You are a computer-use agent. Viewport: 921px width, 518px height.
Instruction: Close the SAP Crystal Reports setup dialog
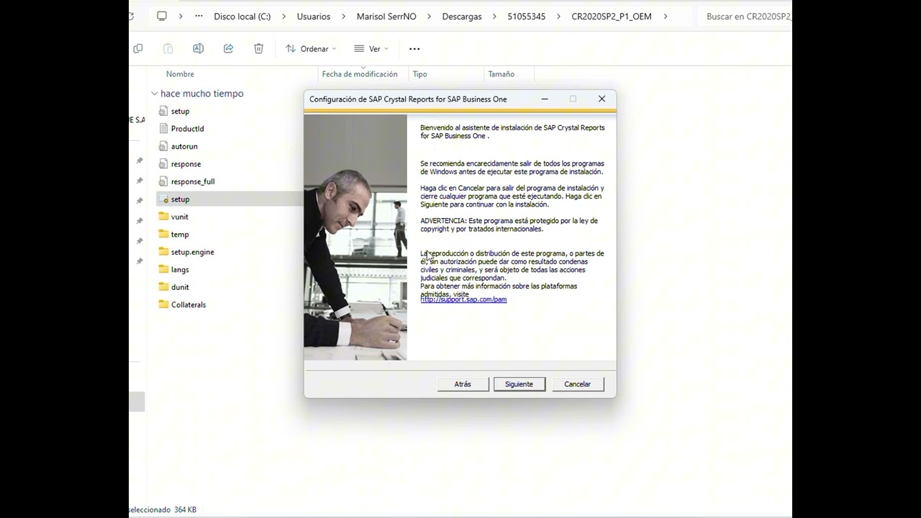[x=602, y=99]
